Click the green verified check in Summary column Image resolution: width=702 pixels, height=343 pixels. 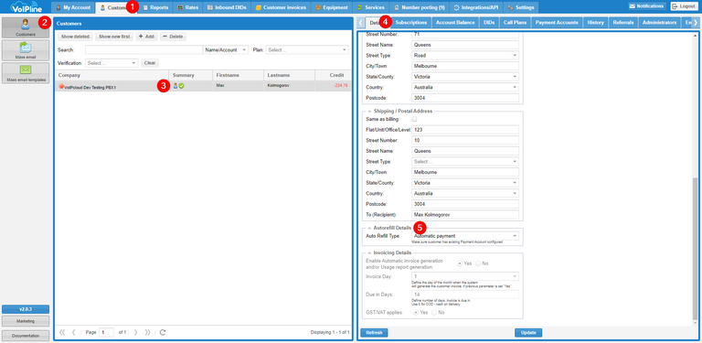click(181, 86)
